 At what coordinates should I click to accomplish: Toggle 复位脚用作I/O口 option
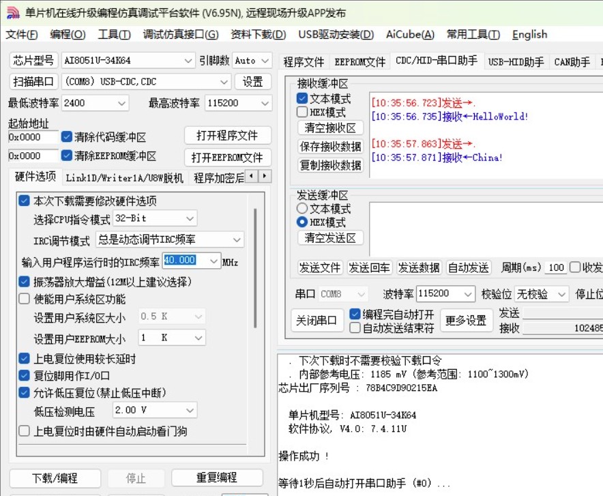click(x=25, y=375)
